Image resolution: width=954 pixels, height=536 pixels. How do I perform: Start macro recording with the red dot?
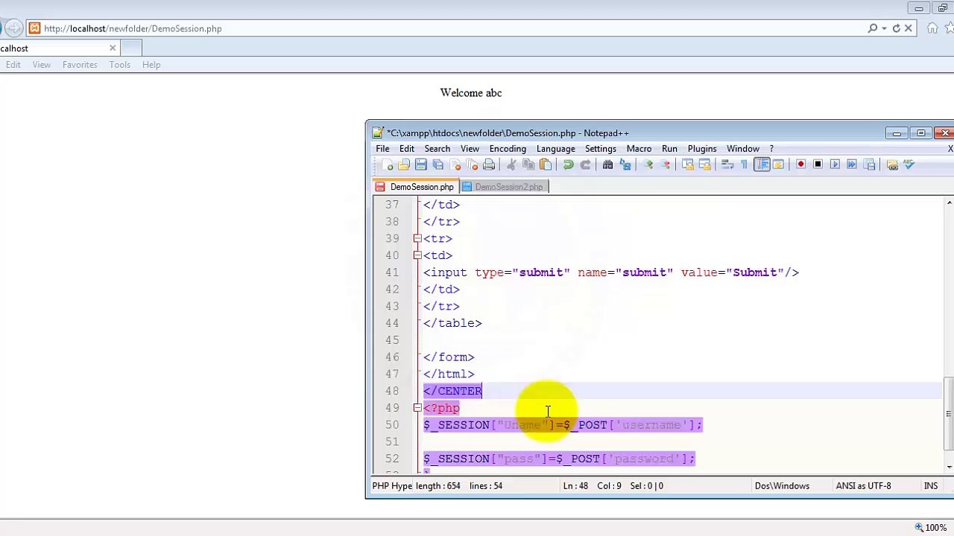pos(800,165)
